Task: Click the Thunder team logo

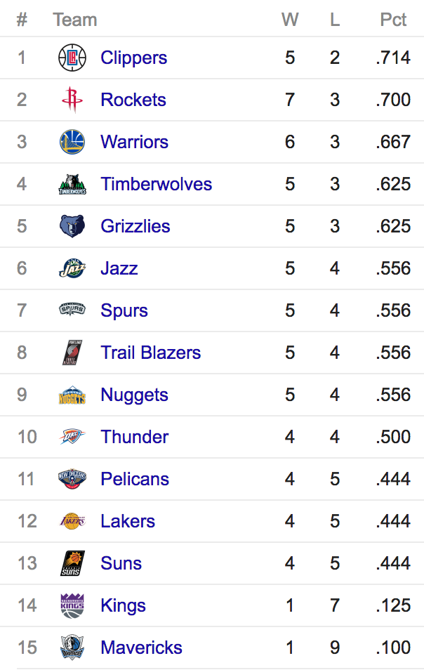Action: 72,437
